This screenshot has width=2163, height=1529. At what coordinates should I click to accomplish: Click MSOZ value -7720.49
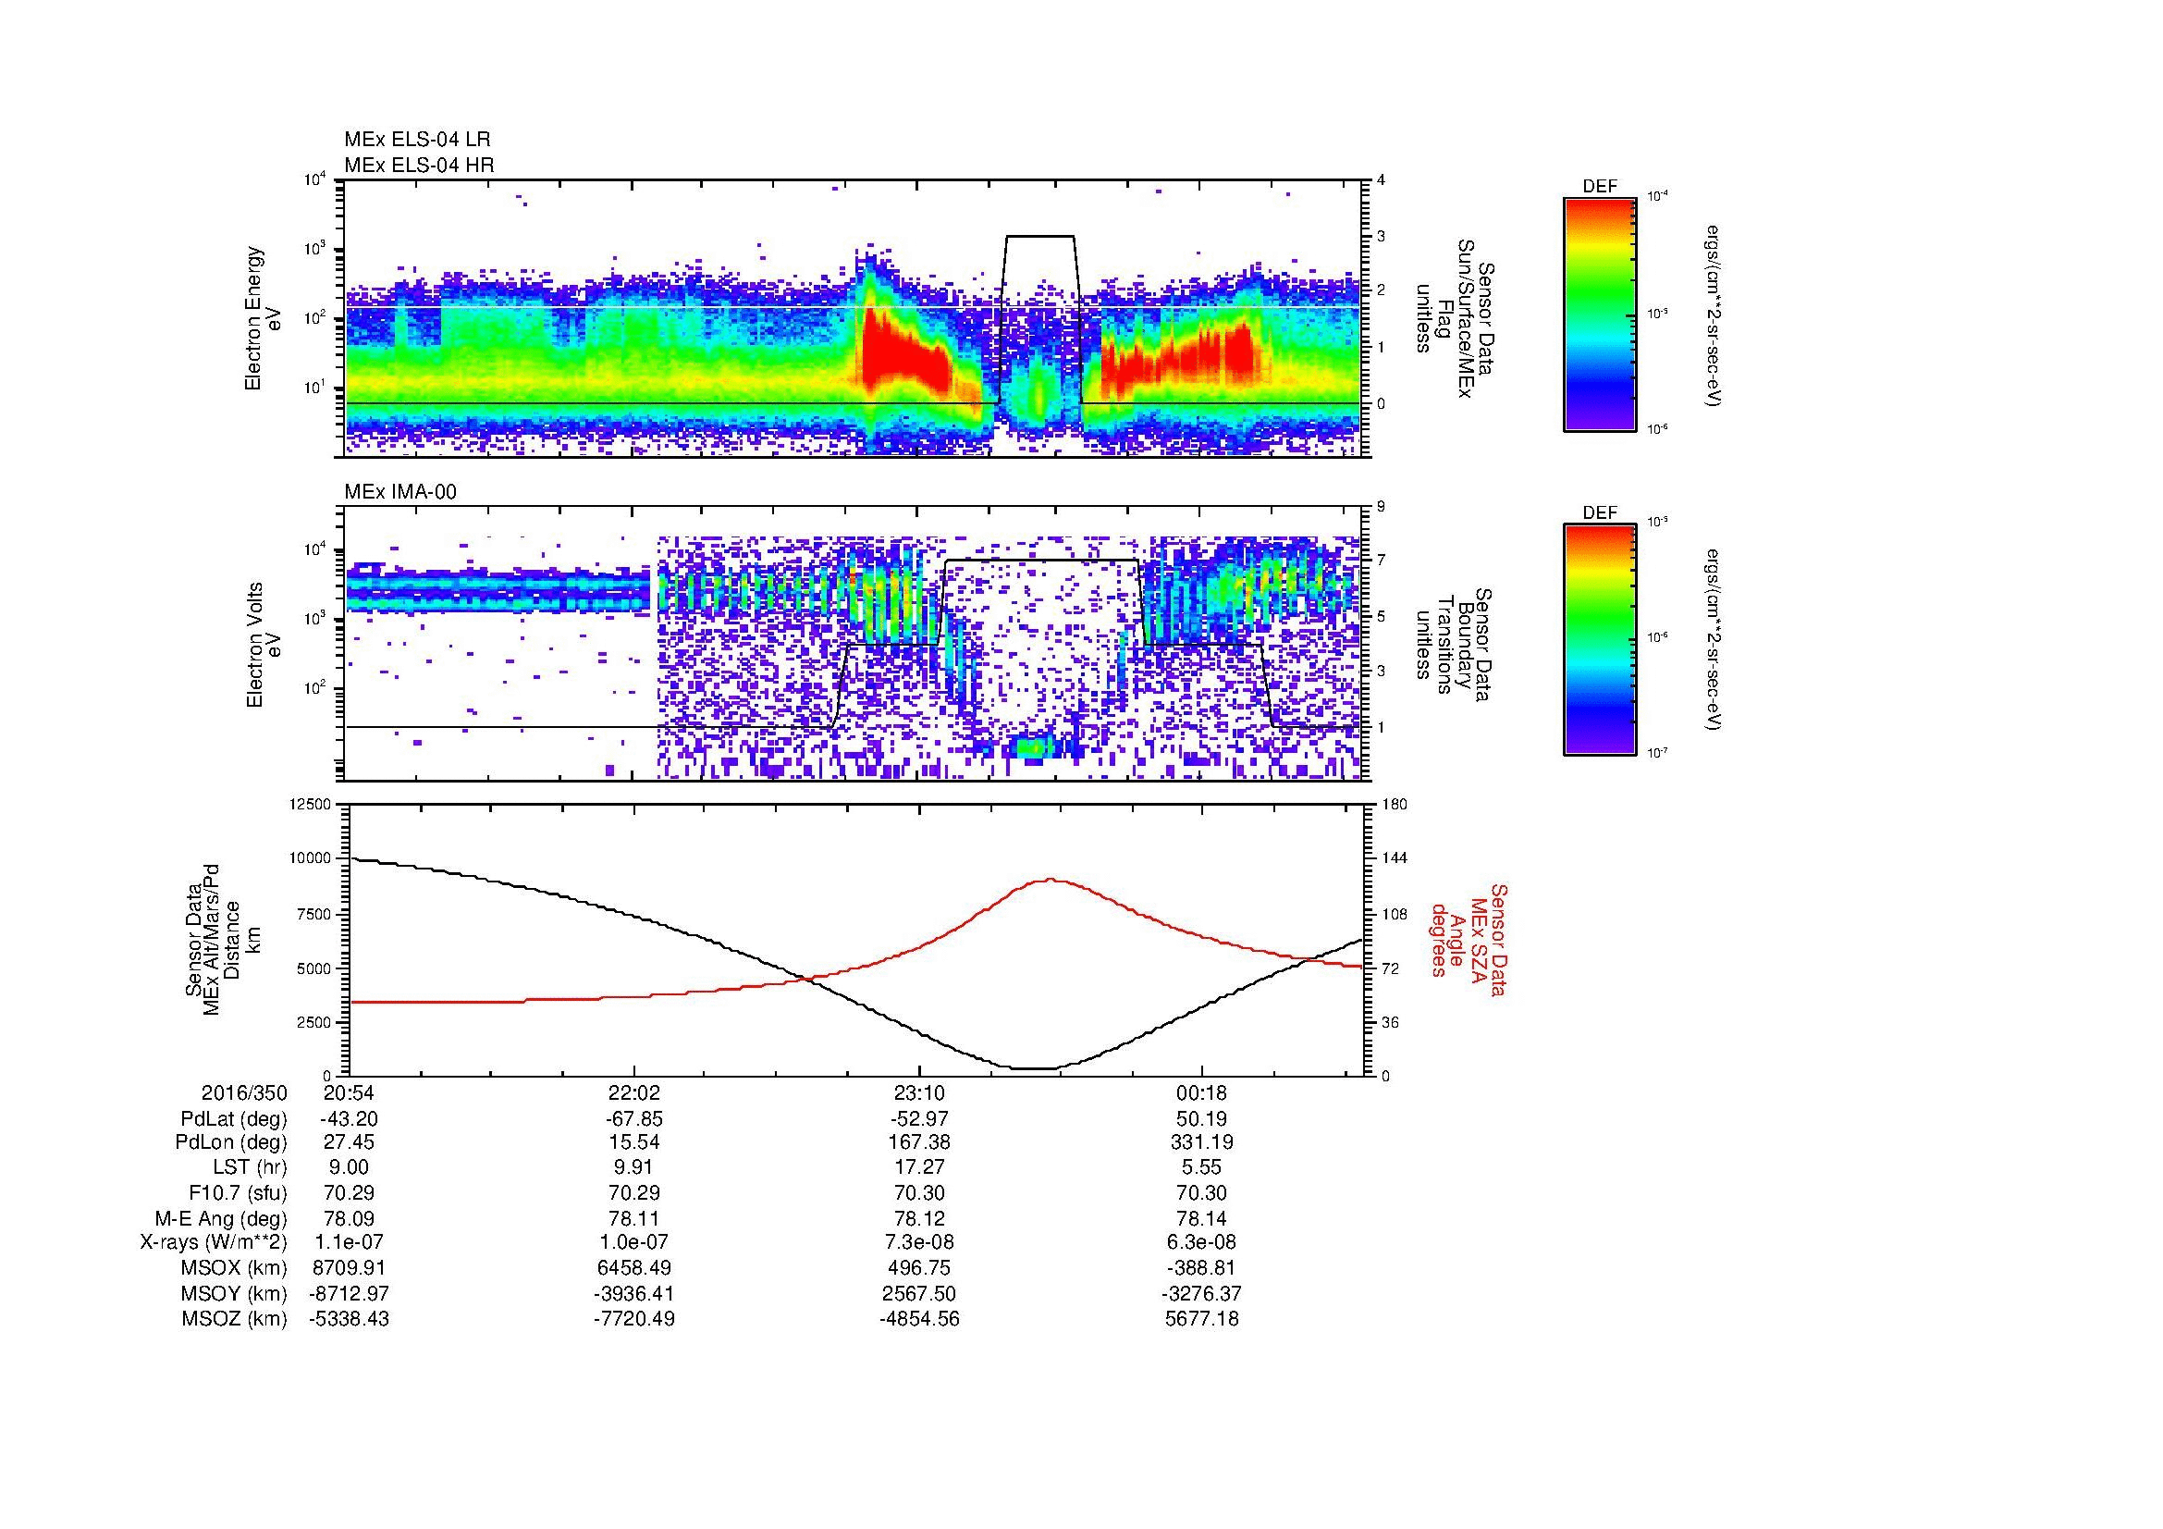[x=634, y=1319]
